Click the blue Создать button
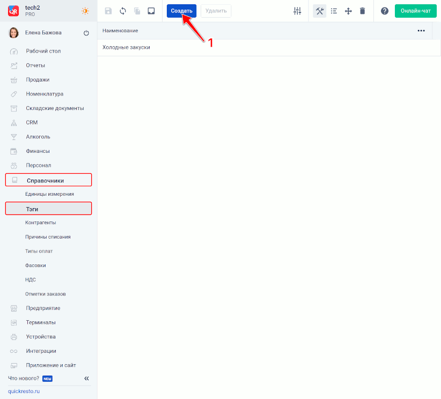Screen dimensions: 441x399 (181, 11)
